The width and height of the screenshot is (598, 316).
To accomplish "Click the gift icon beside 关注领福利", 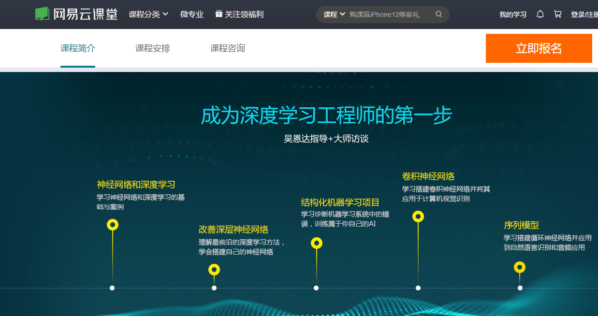I will click(219, 14).
